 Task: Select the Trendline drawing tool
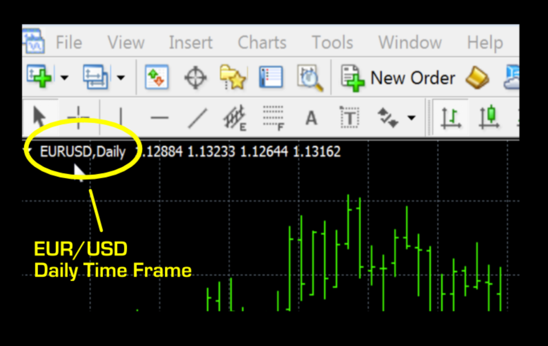(197, 117)
